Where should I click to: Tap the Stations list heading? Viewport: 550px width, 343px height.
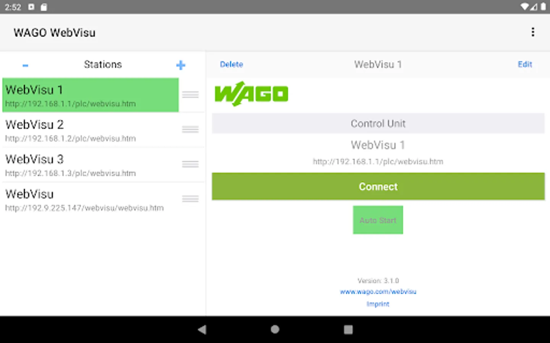pyautogui.click(x=103, y=64)
